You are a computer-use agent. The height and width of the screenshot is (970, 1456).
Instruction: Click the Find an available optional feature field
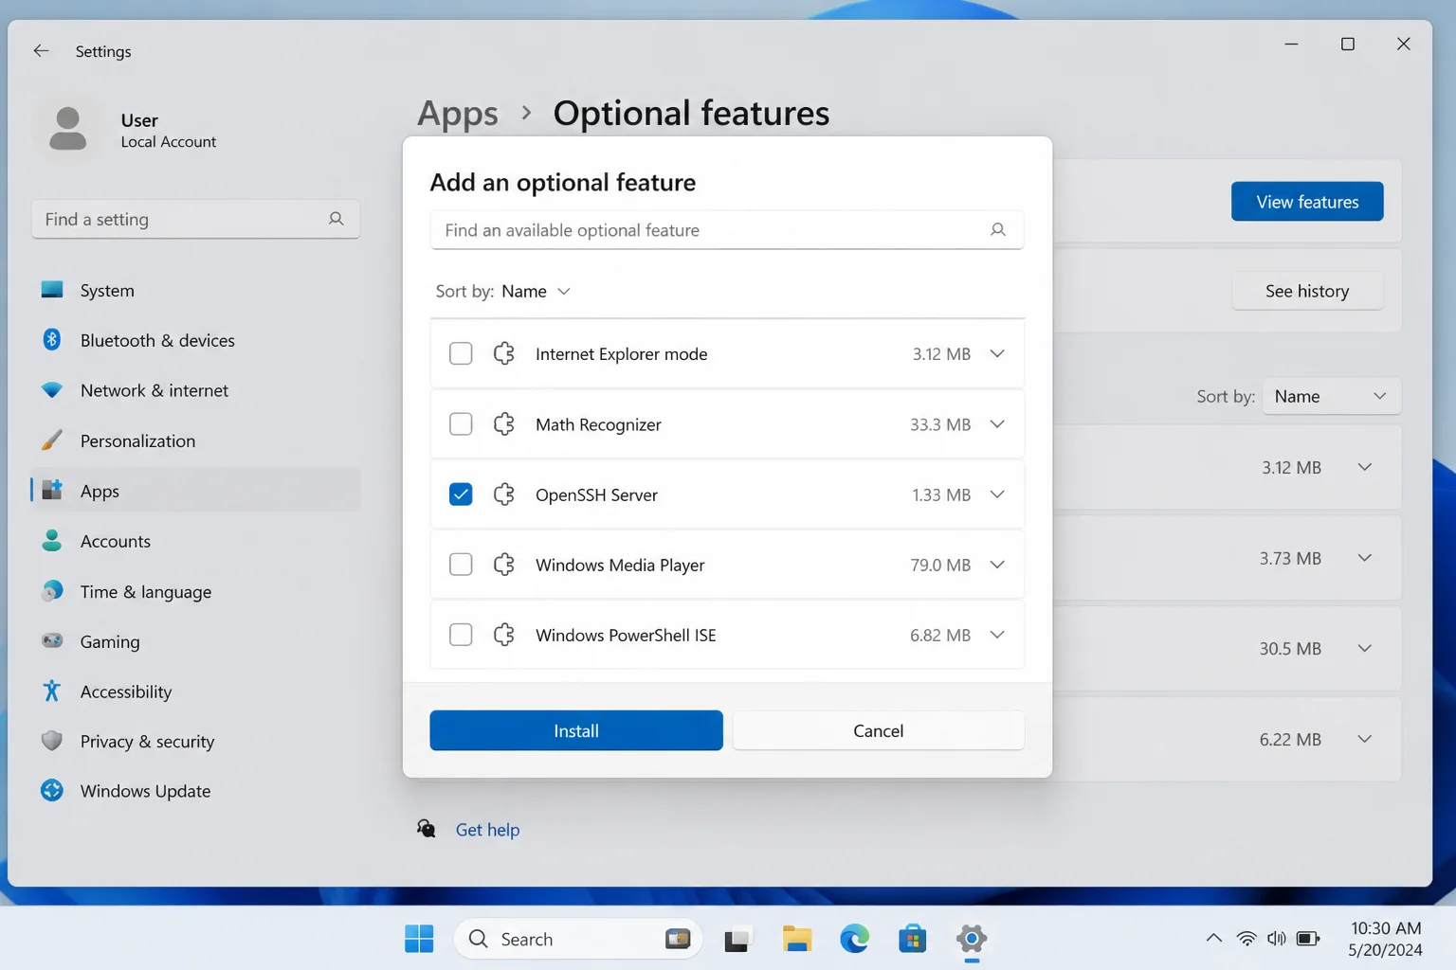click(x=727, y=230)
